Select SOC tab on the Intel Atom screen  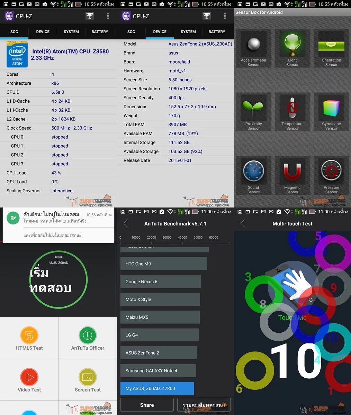14,32
